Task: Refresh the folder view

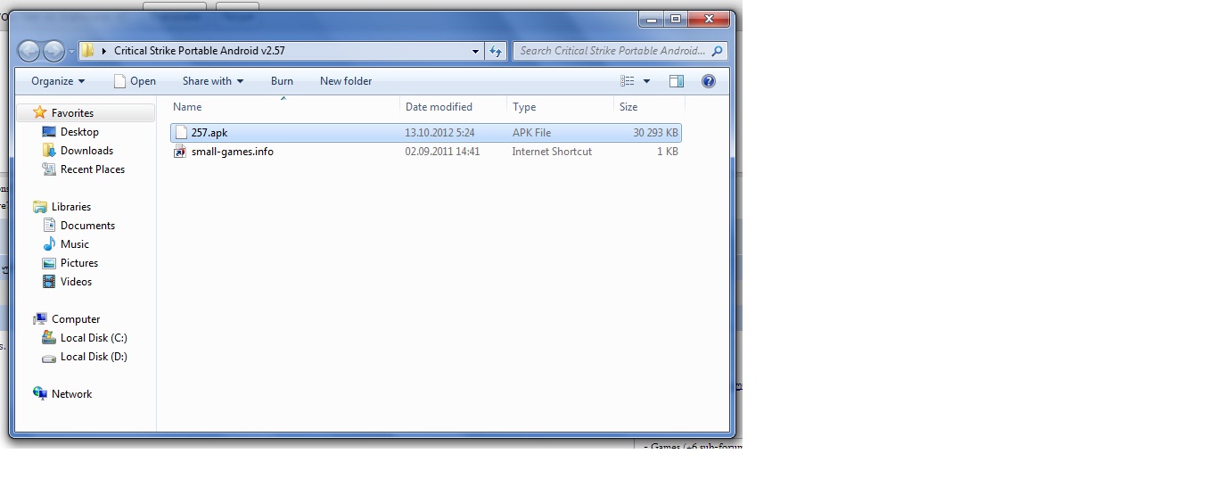Action: point(496,51)
